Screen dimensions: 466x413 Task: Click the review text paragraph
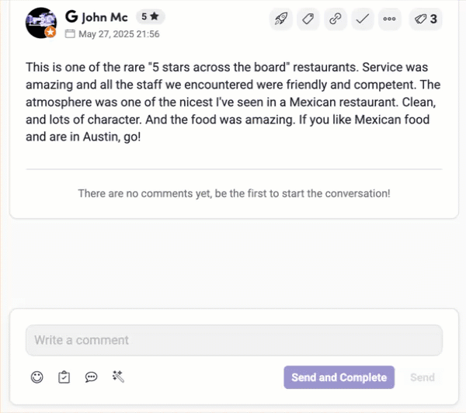point(233,102)
